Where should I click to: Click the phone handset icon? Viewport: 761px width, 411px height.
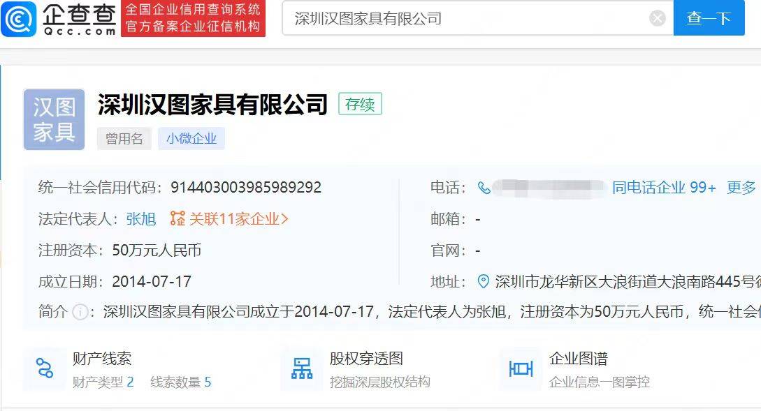coord(484,188)
